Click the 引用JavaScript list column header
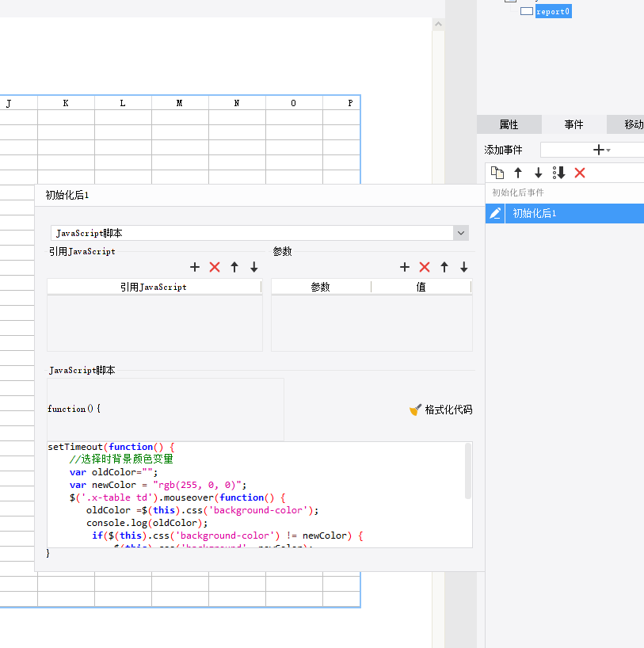644x648 pixels. 154,287
